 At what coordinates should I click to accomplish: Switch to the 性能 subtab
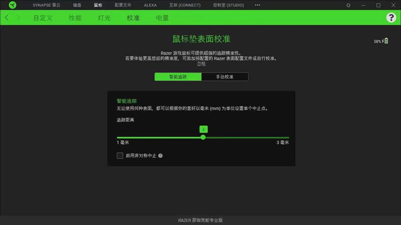(x=75, y=18)
